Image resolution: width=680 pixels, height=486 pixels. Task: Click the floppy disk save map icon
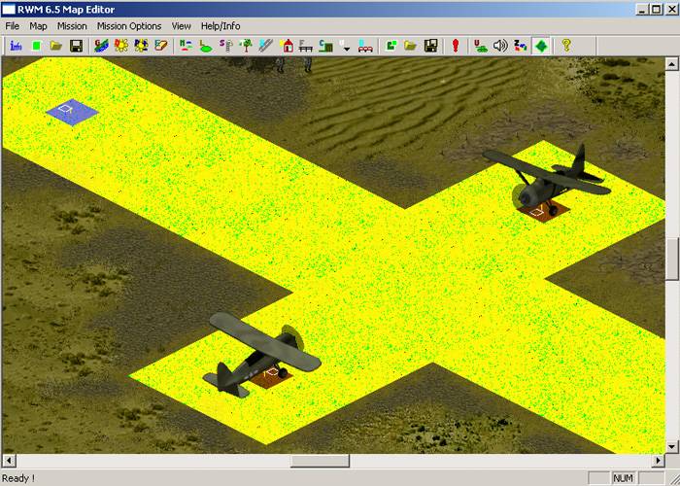76,45
